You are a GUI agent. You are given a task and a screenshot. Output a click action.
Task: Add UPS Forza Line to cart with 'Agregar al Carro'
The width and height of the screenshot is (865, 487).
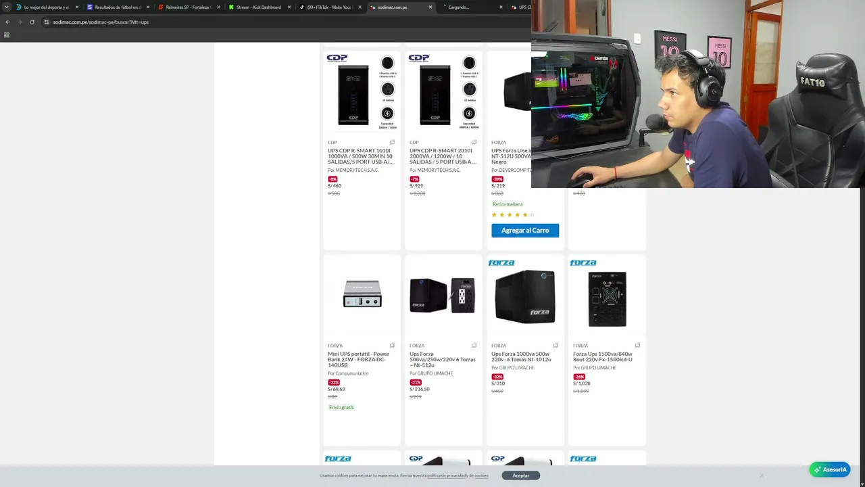[525, 231]
